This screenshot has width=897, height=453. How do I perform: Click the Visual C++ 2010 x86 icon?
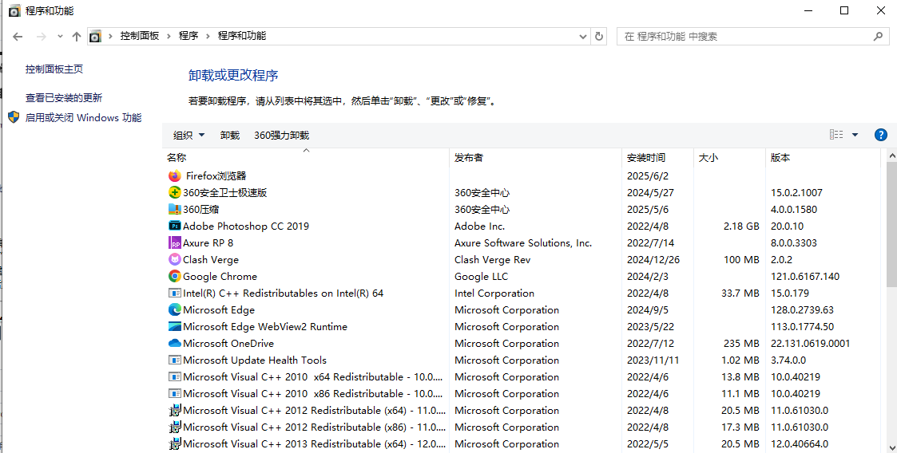[175, 394]
